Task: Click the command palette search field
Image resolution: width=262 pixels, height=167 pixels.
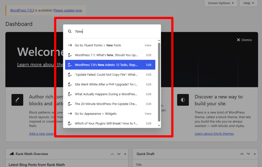Action: [x=112, y=31]
